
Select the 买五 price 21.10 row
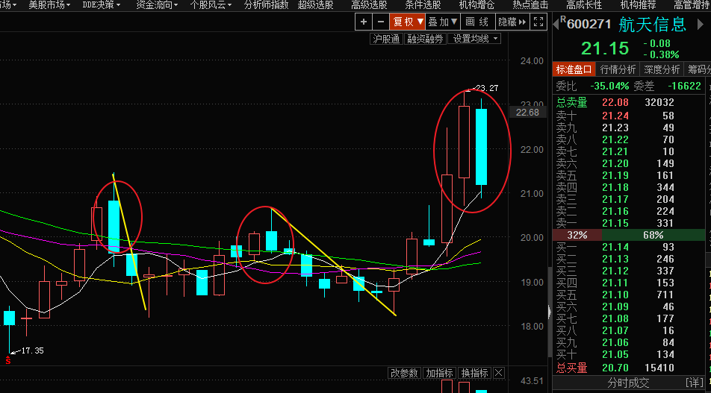pos(629,295)
